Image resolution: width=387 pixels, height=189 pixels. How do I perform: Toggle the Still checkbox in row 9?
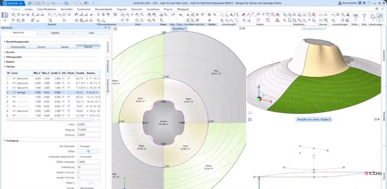(63, 116)
